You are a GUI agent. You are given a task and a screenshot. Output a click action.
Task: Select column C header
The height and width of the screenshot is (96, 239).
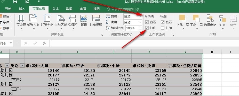tap(42, 52)
